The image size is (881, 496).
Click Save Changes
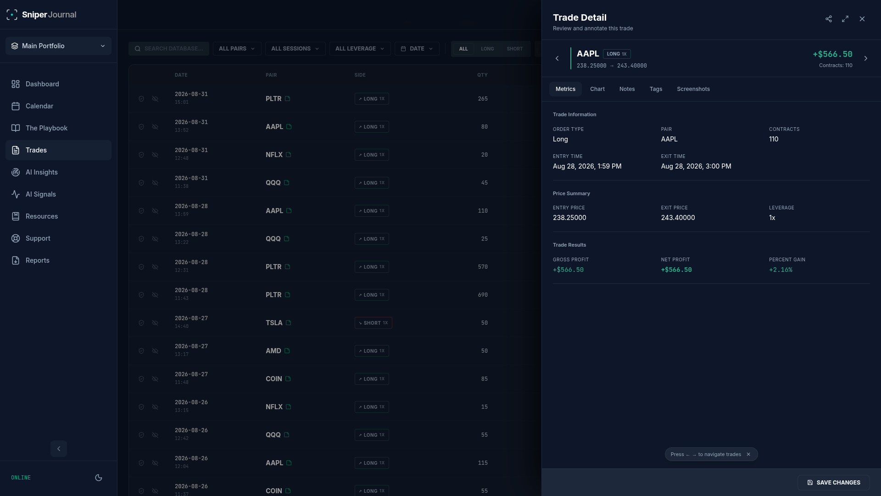coord(834,483)
